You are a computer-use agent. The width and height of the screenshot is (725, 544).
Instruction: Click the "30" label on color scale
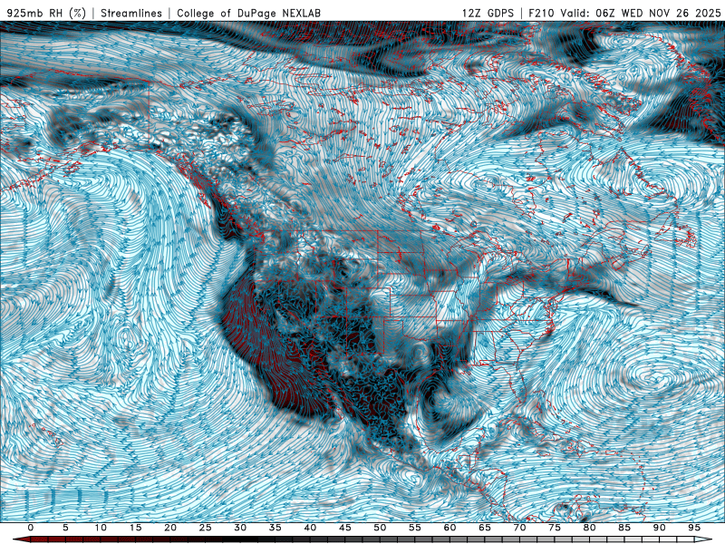coord(240,528)
